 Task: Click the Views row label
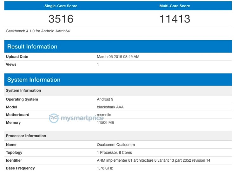(11, 64)
